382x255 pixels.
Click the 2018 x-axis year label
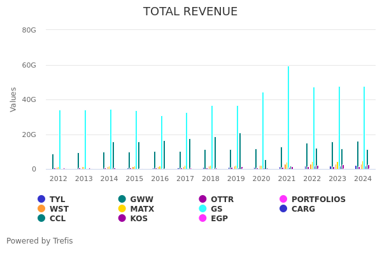tap(211, 179)
